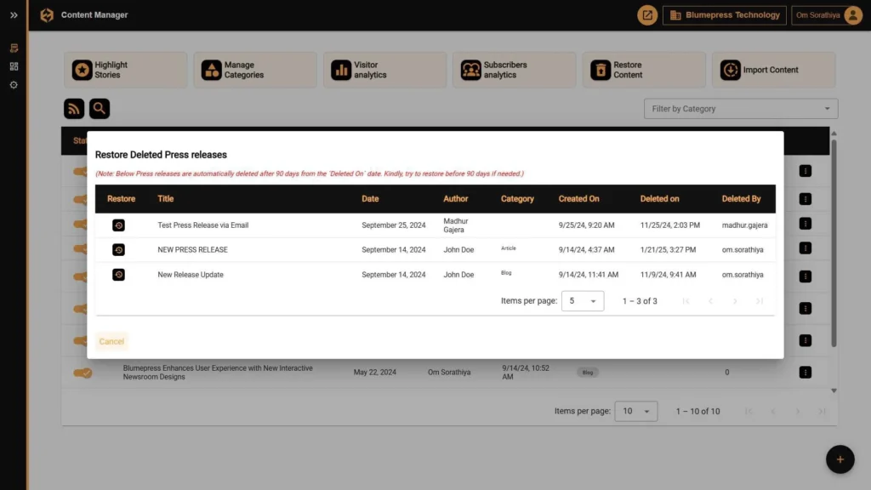Open sidebar settings gear icon
Screen dimensions: 871x490
click(12, 83)
